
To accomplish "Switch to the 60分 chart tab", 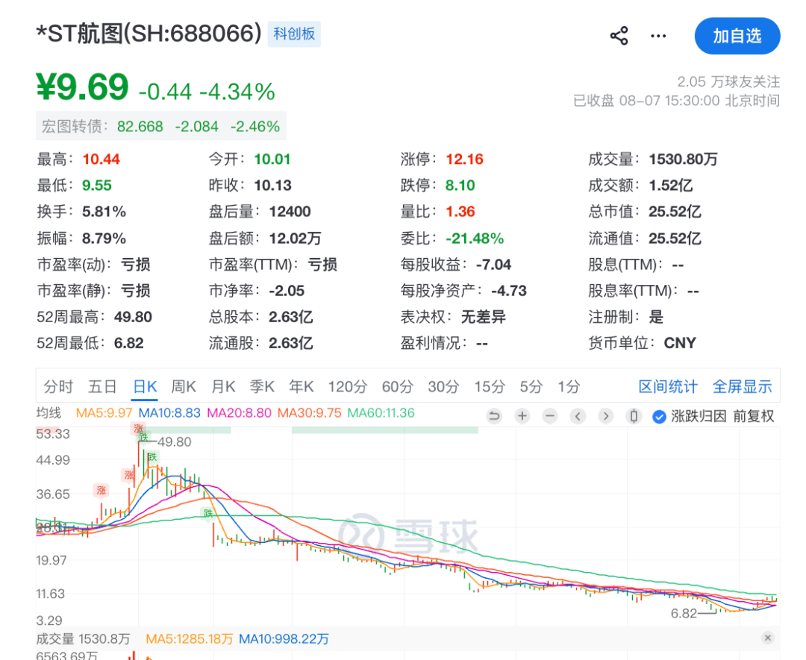I will 397,386.
